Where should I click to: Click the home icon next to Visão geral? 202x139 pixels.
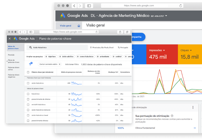(79, 26)
